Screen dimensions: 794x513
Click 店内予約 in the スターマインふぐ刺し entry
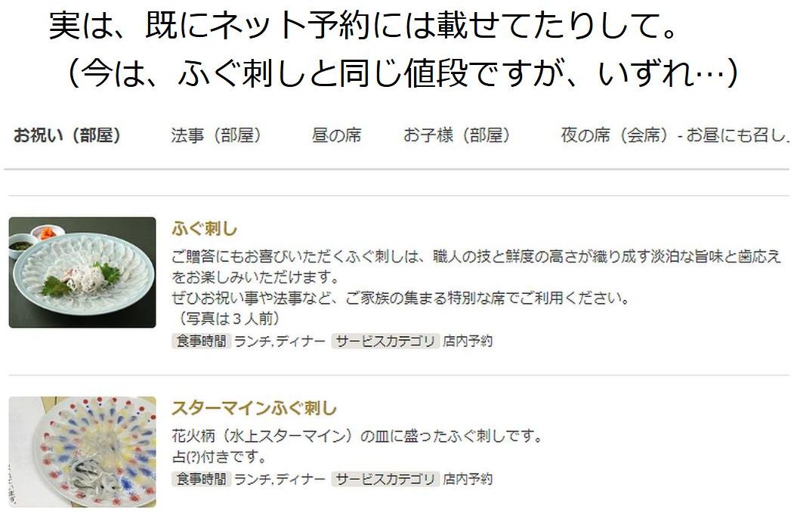[468, 479]
